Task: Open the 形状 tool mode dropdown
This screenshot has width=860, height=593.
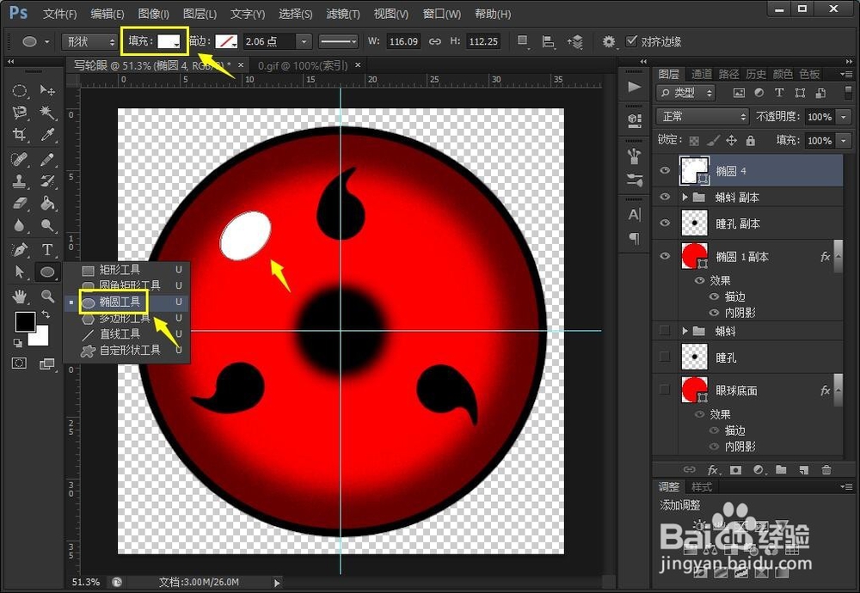Action: pyautogui.click(x=90, y=41)
